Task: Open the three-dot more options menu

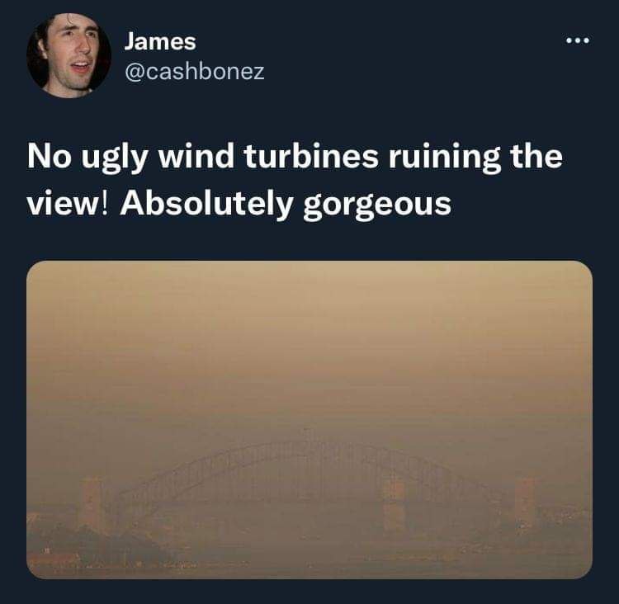Action: point(577,40)
